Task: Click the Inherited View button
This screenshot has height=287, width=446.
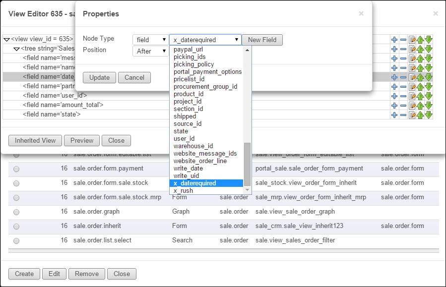Action: coord(35,140)
